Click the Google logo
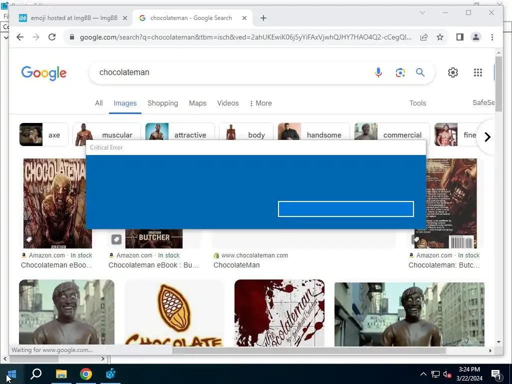Screen dimensions: 512x384 pos(44,73)
